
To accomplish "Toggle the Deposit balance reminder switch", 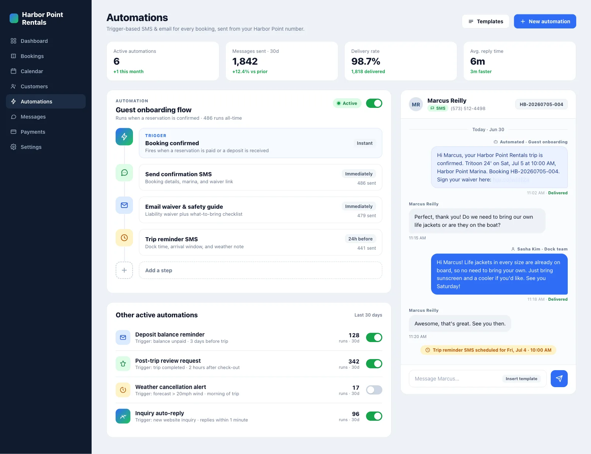I will [374, 337].
